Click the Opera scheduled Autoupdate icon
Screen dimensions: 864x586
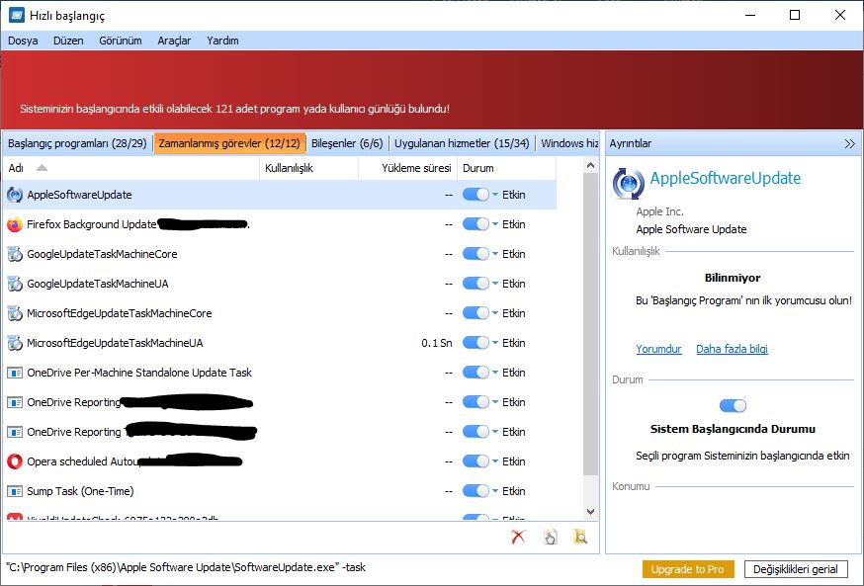point(15,461)
